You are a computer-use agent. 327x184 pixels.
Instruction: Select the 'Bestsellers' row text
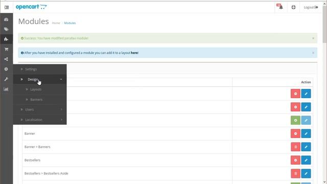coord(32,160)
